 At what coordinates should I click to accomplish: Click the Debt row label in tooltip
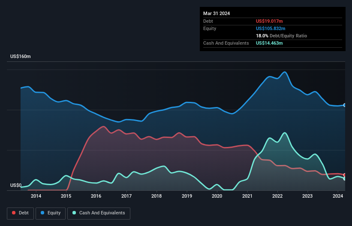pyautogui.click(x=208, y=21)
